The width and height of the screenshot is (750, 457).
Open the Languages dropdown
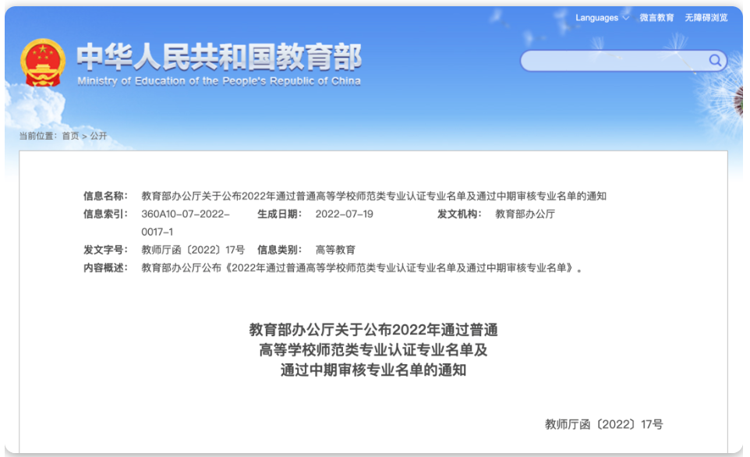[x=601, y=18]
